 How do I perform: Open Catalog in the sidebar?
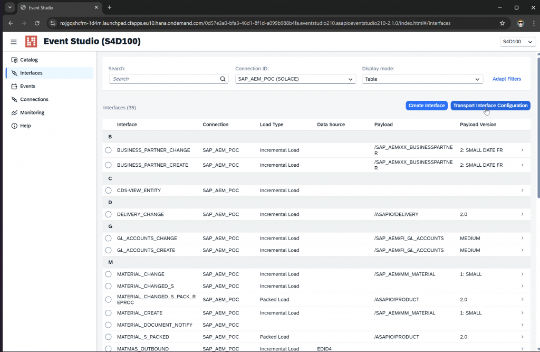28,60
